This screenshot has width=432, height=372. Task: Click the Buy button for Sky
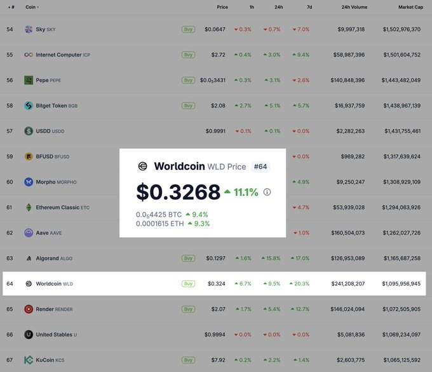pyautogui.click(x=188, y=29)
